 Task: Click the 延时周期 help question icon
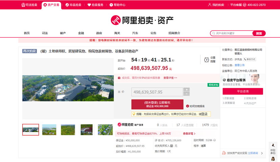pos(214,140)
